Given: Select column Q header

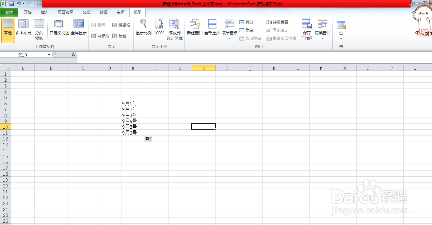Looking at the screenshot, I should [415, 68].
